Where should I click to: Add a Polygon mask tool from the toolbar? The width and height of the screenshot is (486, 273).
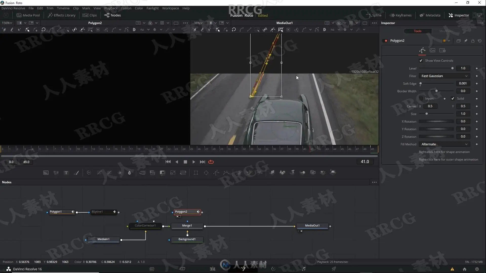click(x=216, y=173)
